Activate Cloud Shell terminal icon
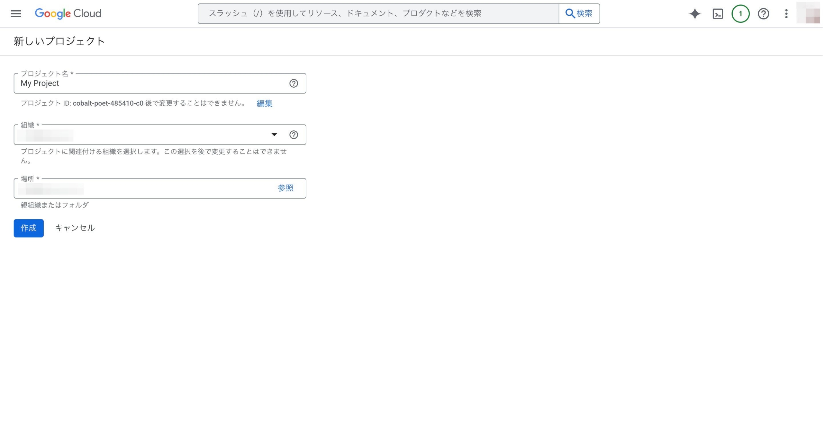The height and width of the screenshot is (444, 823). tap(718, 13)
